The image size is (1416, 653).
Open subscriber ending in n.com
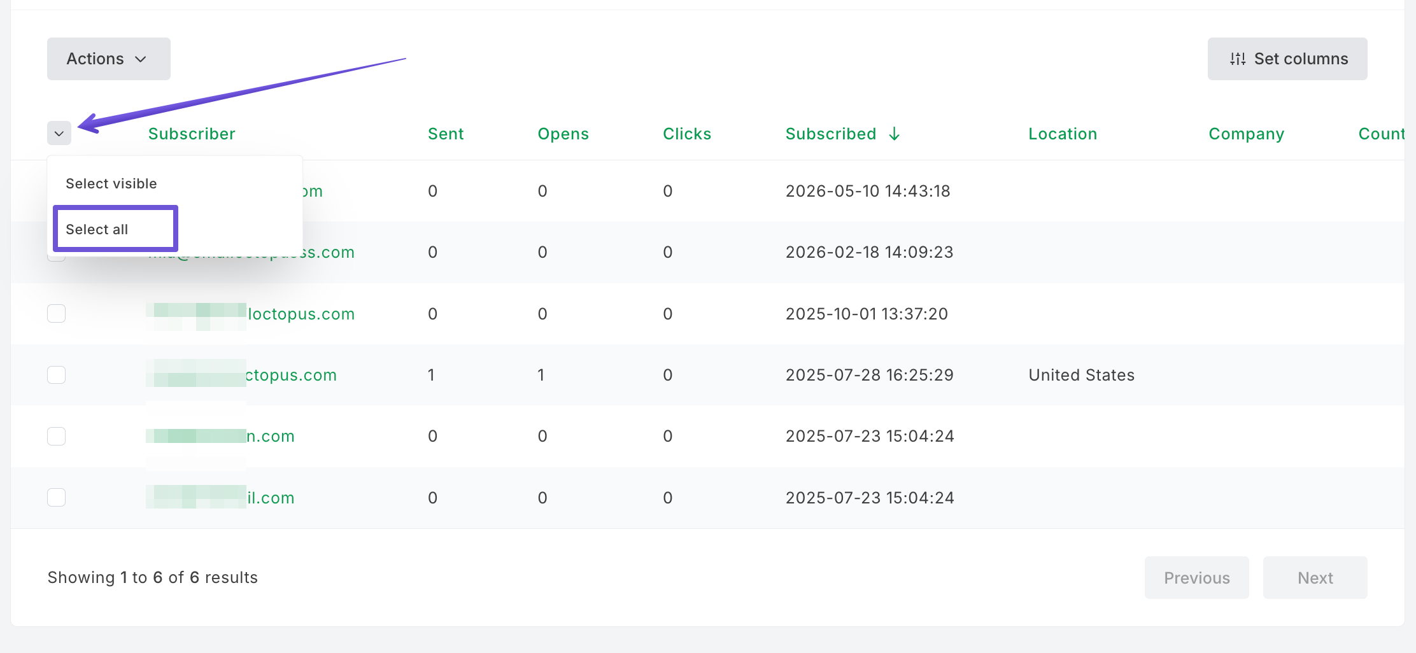click(220, 436)
